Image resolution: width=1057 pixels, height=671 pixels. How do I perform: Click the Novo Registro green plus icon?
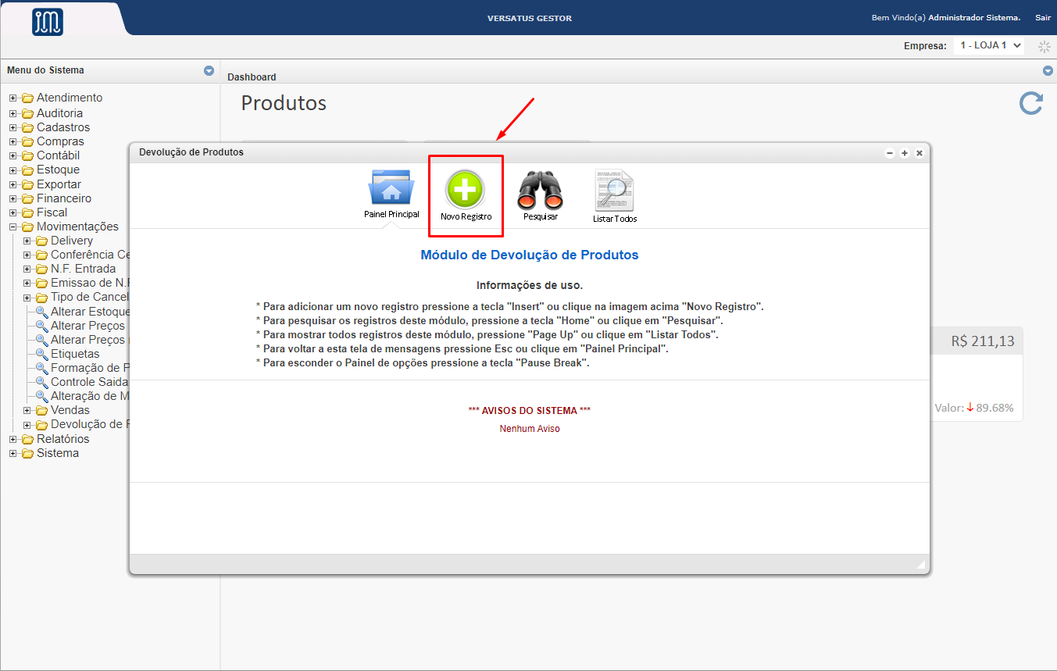465,189
